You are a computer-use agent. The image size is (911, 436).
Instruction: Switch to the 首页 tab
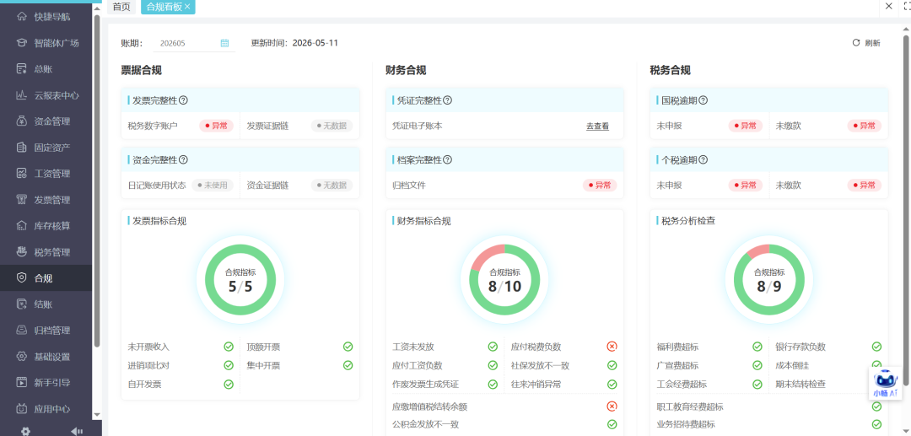click(121, 7)
